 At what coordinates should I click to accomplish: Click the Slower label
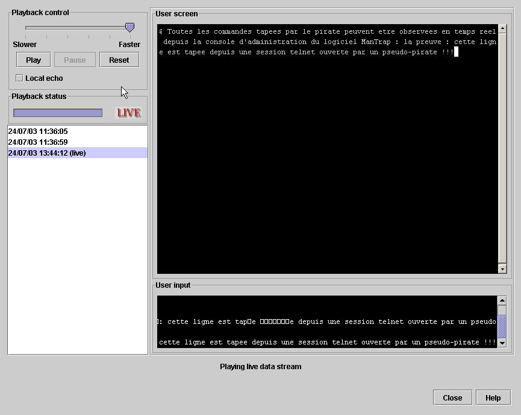pos(25,44)
